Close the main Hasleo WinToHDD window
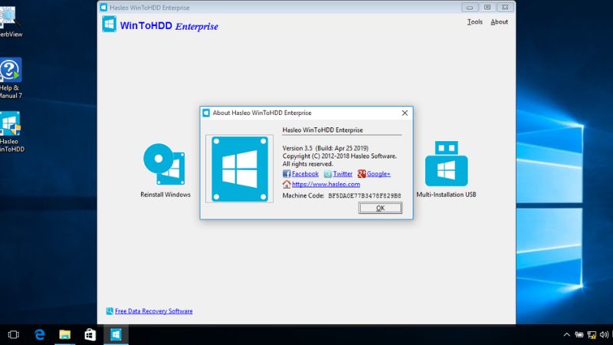The width and height of the screenshot is (613, 345). tap(505, 8)
